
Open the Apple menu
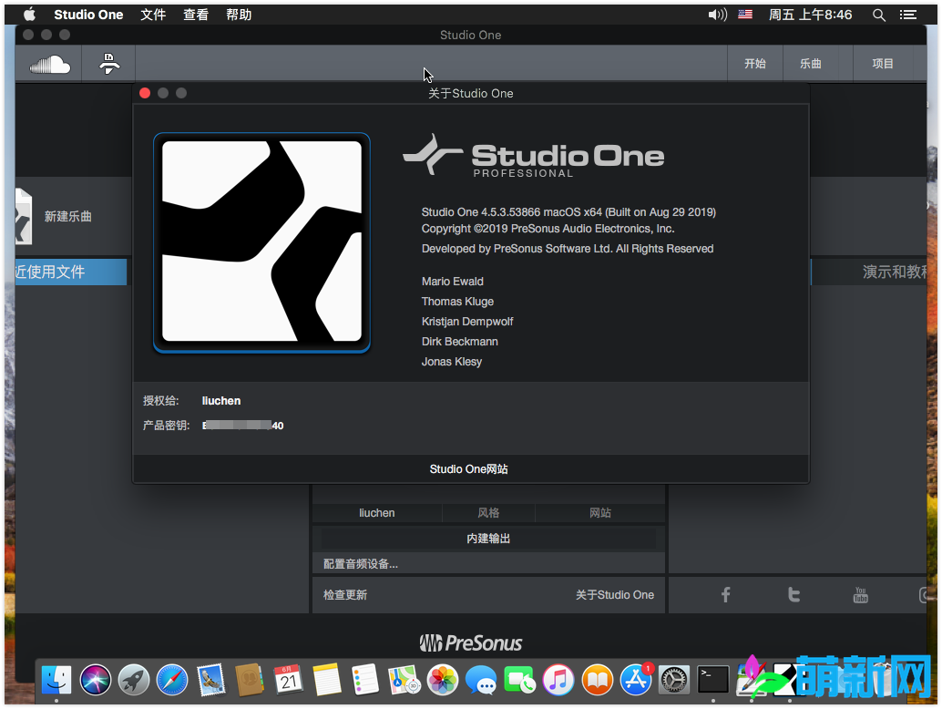pos(29,15)
